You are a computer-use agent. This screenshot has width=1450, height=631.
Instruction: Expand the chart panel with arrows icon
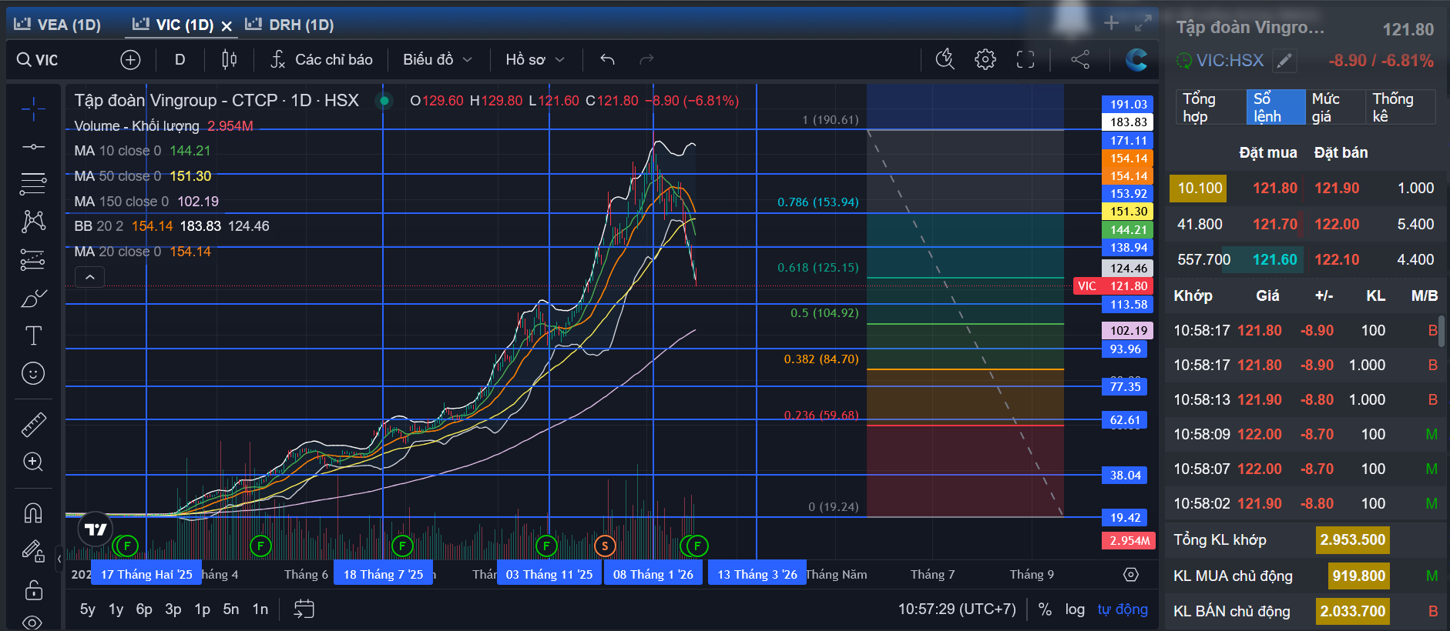(x=1143, y=23)
